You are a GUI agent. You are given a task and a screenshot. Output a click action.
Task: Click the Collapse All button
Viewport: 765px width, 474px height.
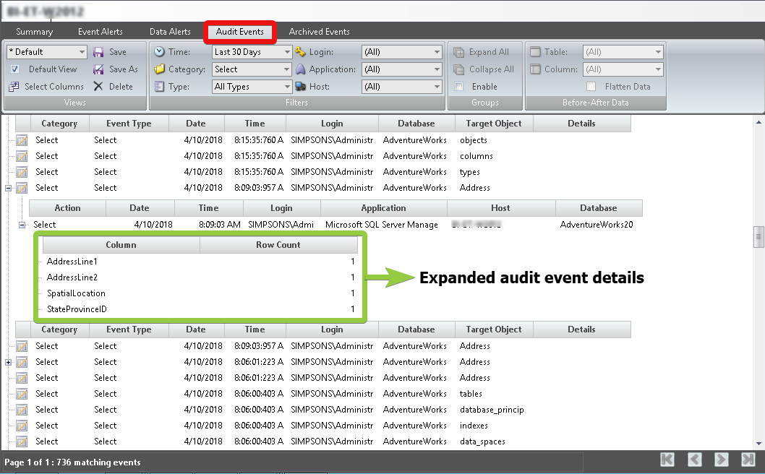[x=483, y=69]
